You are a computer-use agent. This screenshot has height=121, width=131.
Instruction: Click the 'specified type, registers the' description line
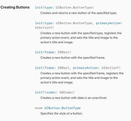(81, 33)
